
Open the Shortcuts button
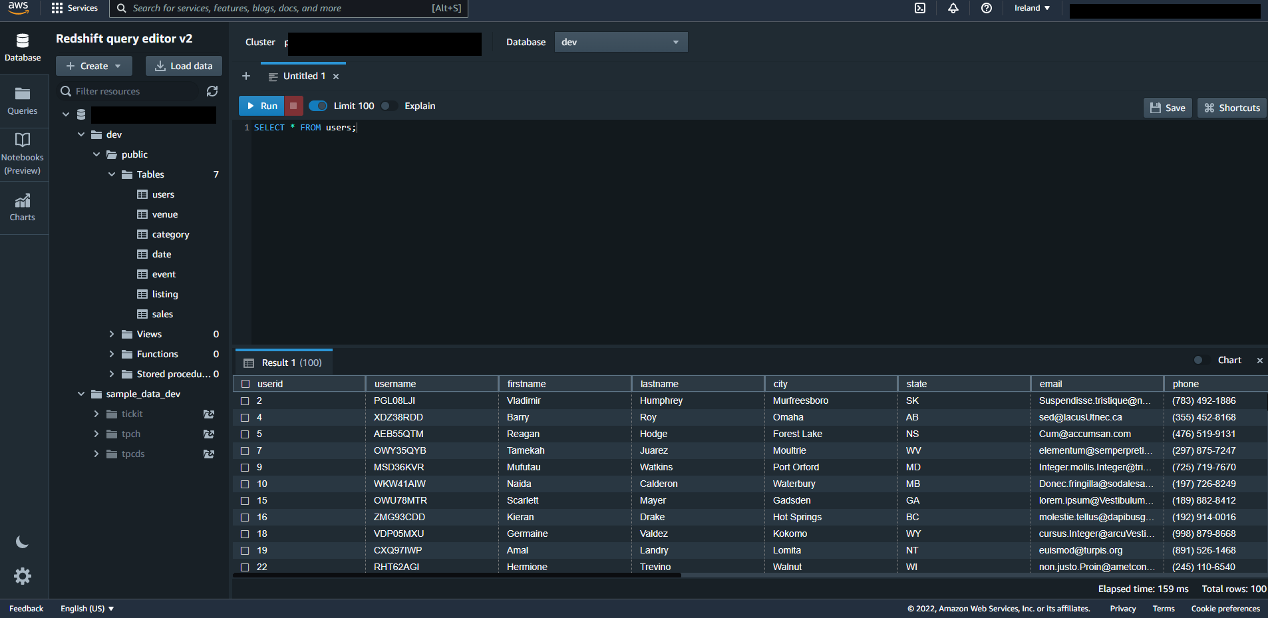coord(1232,108)
